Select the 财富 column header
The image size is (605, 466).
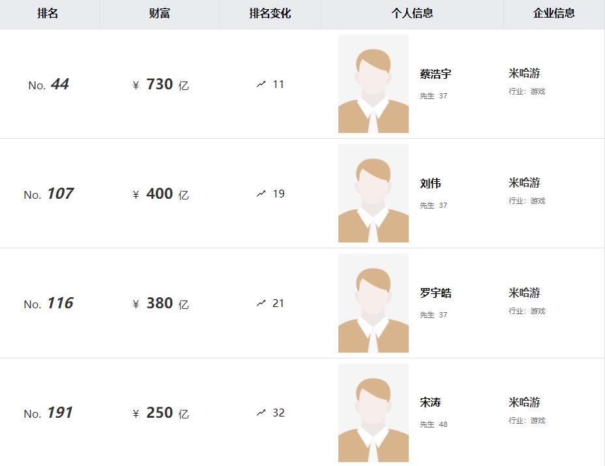pos(159,14)
